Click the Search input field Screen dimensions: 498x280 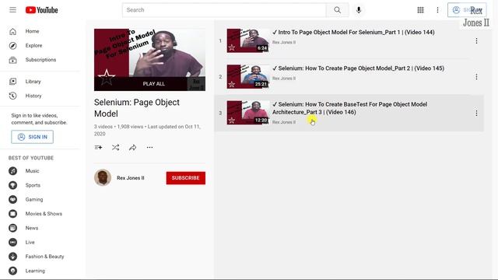pyautogui.click(x=224, y=10)
